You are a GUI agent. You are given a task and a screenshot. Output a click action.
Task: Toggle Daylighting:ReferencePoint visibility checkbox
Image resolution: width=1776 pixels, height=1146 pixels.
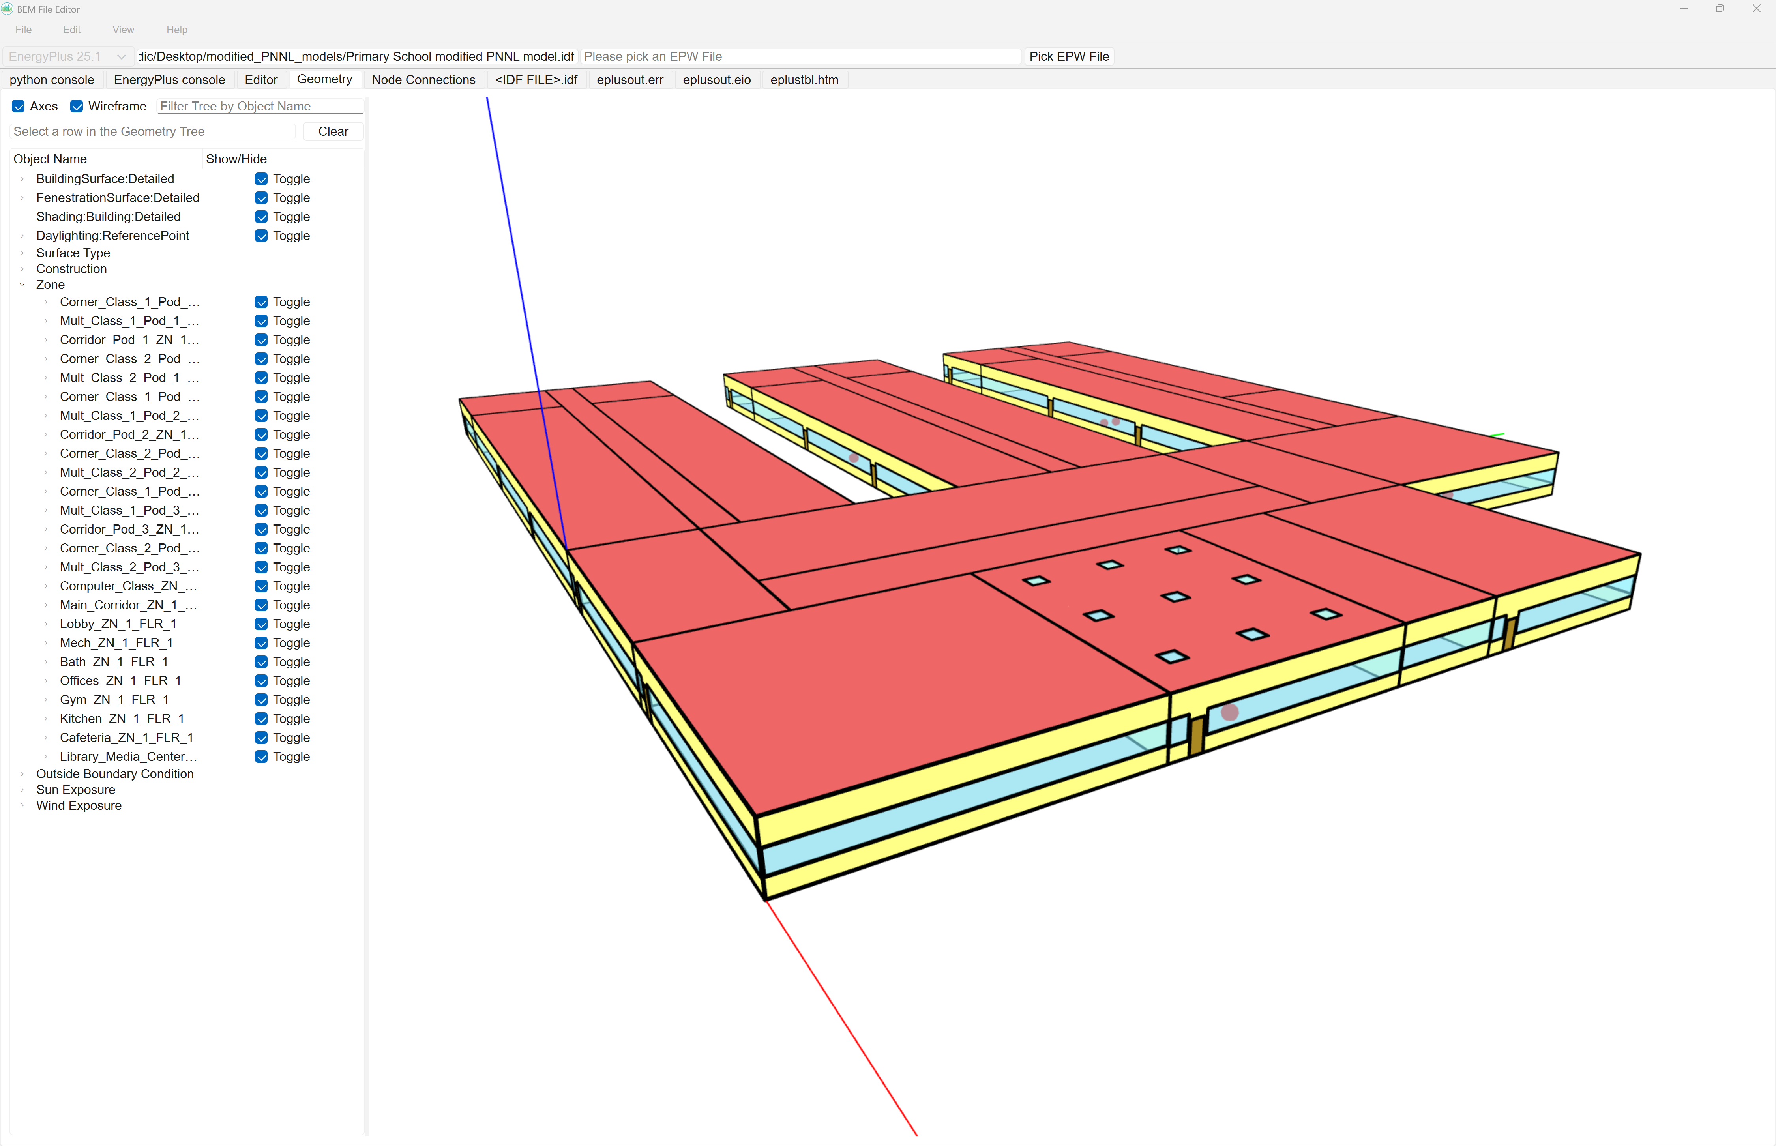tap(261, 236)
